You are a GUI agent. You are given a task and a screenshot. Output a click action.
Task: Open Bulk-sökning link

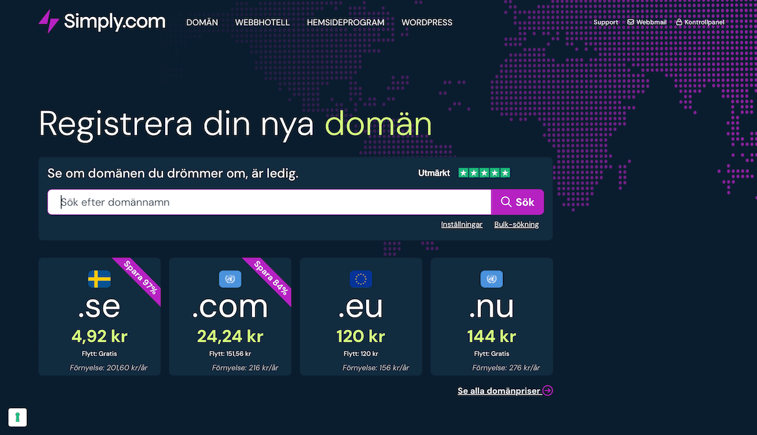pyautogui.click(x=517, y=224)
